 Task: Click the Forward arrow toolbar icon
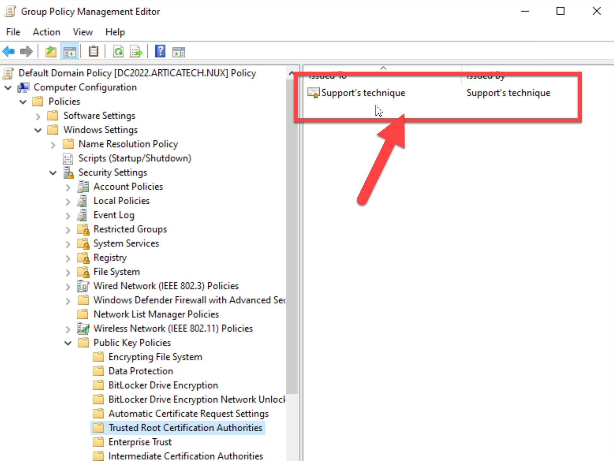coord(26,51)
